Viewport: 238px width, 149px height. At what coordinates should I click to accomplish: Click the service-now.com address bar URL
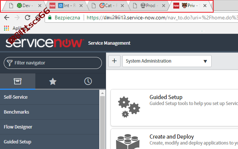(x=161, y=18)
